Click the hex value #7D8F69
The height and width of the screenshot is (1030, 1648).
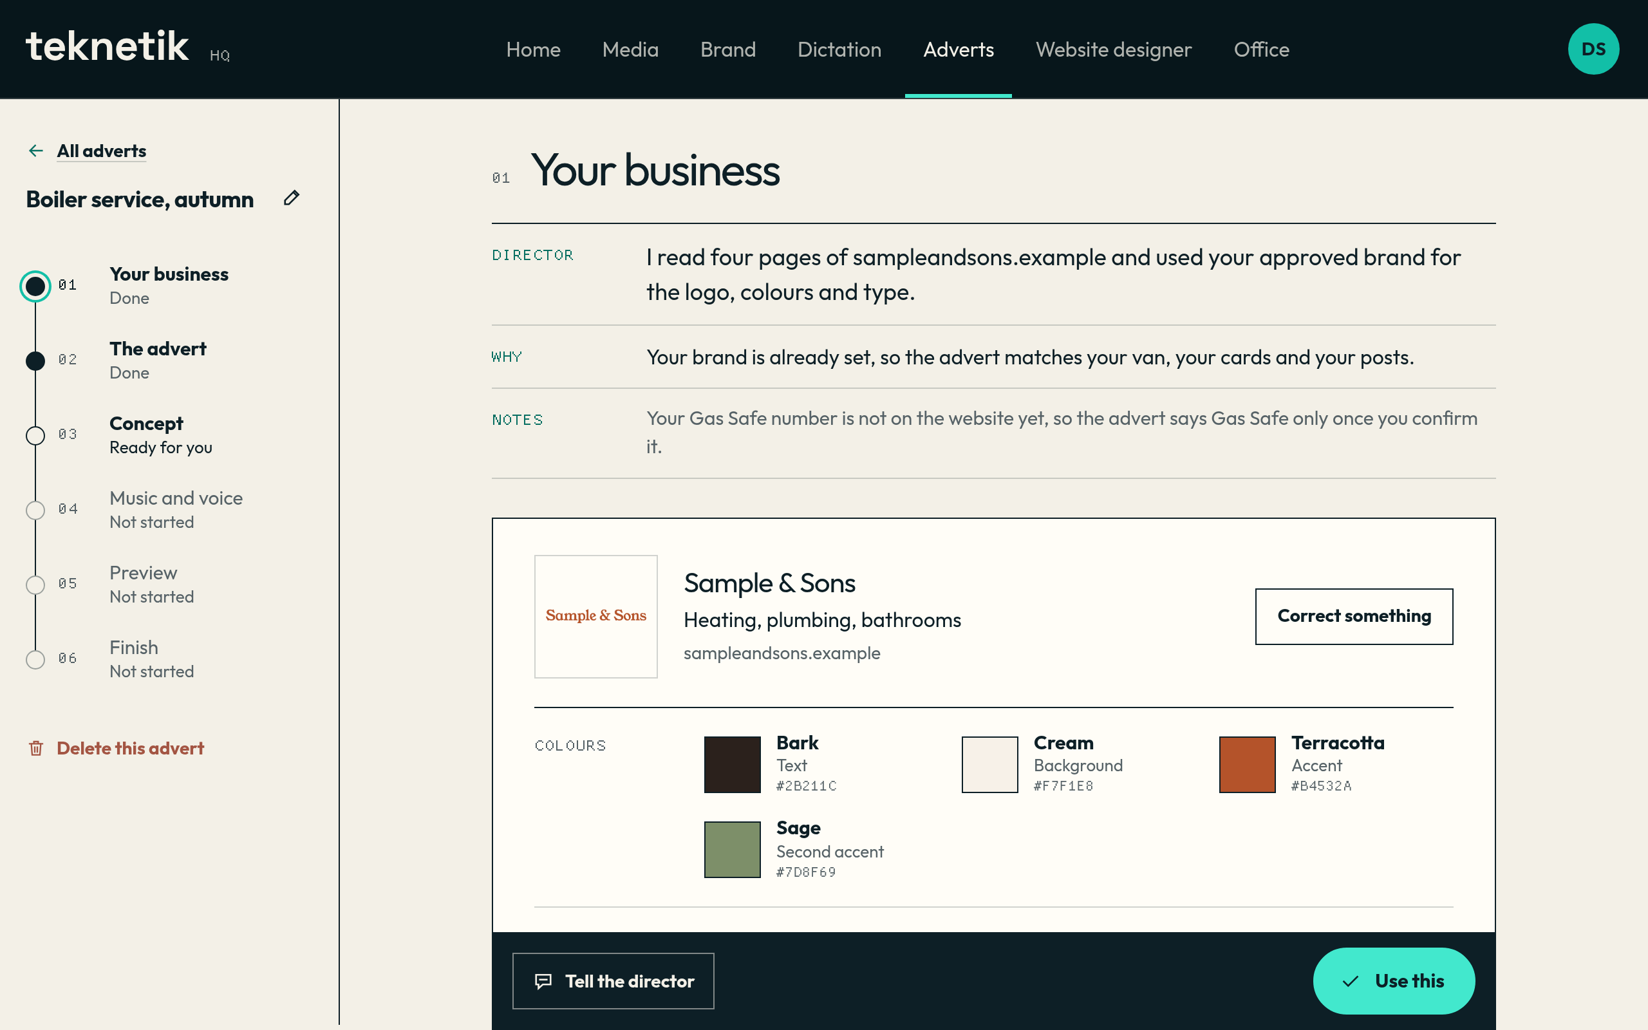point(806,872)
